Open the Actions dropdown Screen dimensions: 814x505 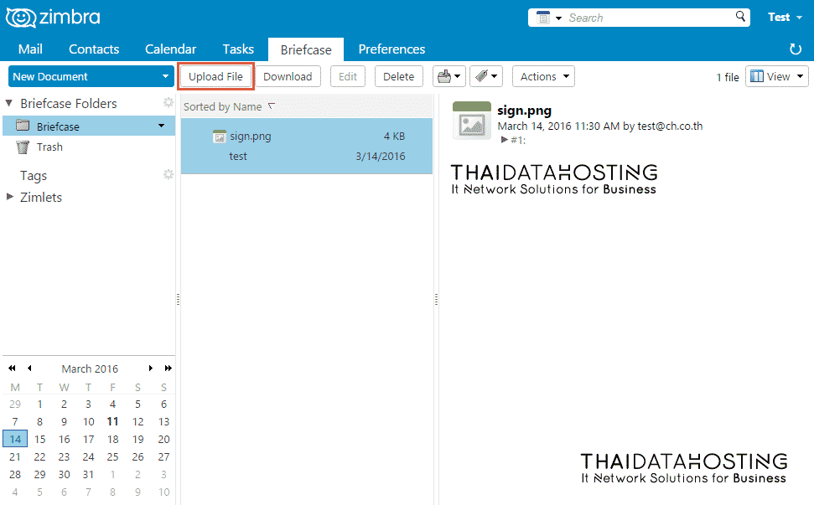click(543, 77)
